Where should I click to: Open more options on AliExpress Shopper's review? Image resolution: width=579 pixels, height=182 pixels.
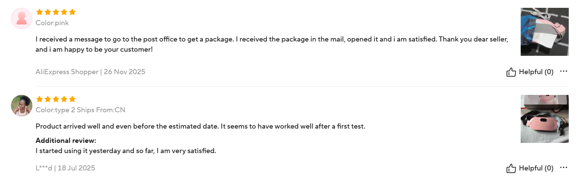pyautogui.click(x=564, y=71)
